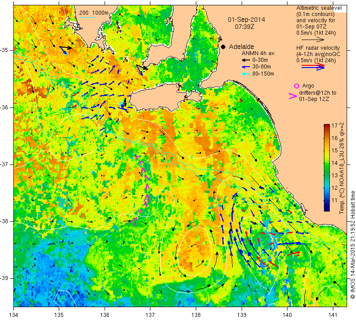Click the green band near 14 on the colorbar
The width and height of the screenshot is (356, 320).
tap(327, 163)
